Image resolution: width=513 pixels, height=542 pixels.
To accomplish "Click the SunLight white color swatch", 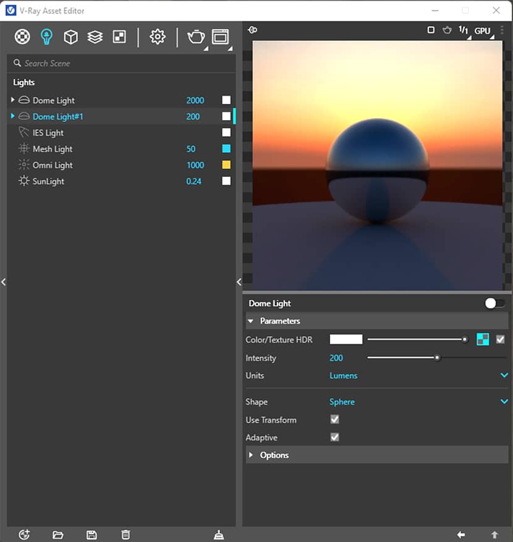I will point(226,181).
